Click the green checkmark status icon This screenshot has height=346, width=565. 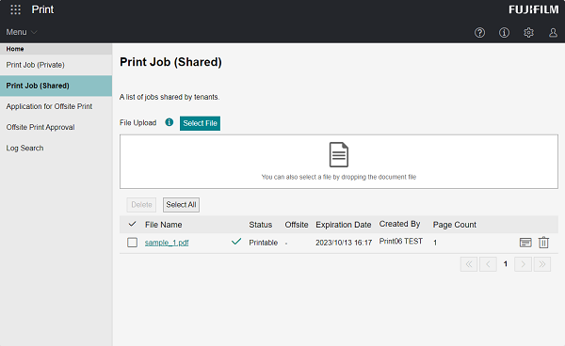(236, 242)
